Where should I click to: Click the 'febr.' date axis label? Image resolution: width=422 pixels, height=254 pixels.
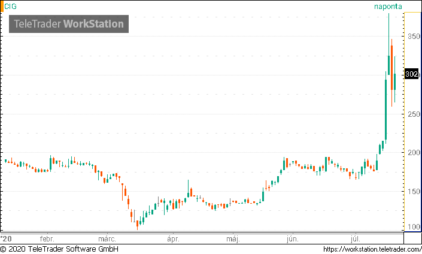click(47, 239)
